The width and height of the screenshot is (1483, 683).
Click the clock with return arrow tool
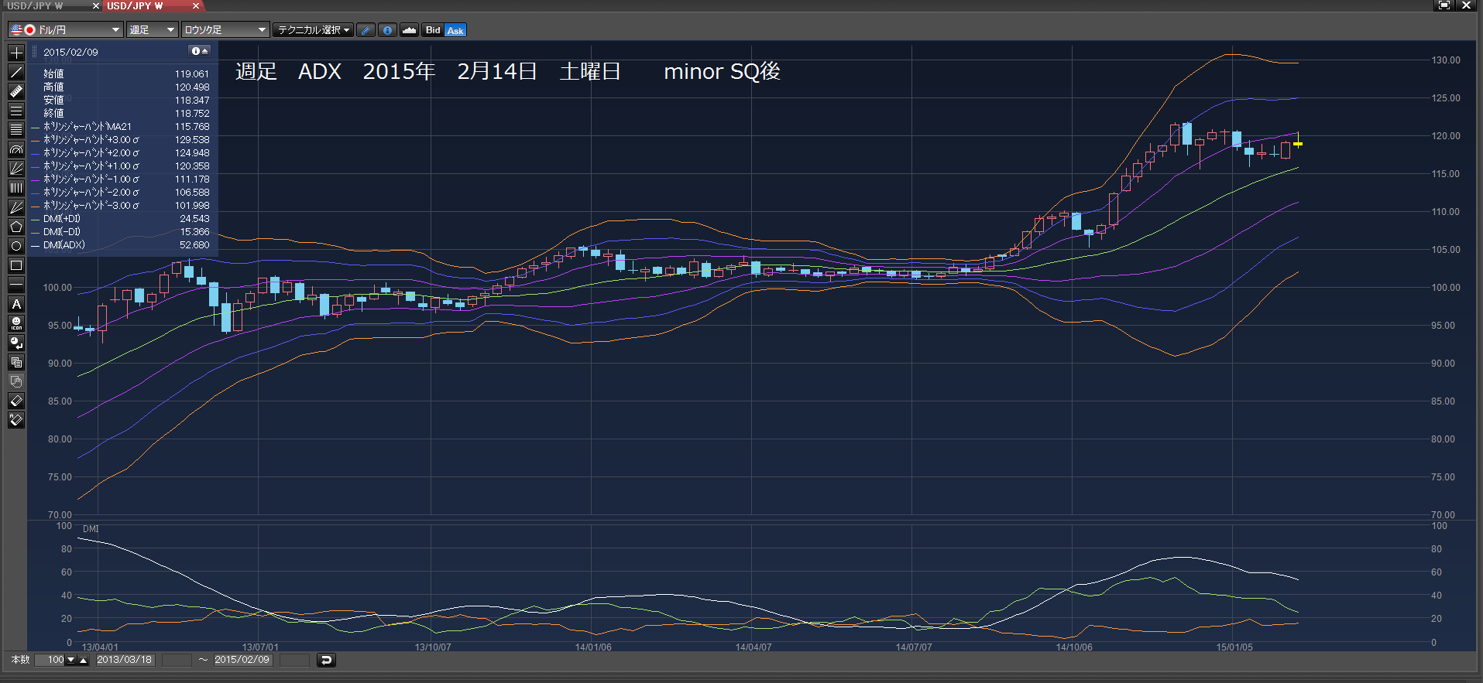[16, 343]
